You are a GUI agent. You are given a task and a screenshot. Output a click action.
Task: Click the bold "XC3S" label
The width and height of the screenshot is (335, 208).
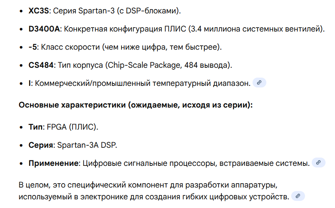[39, 11]
